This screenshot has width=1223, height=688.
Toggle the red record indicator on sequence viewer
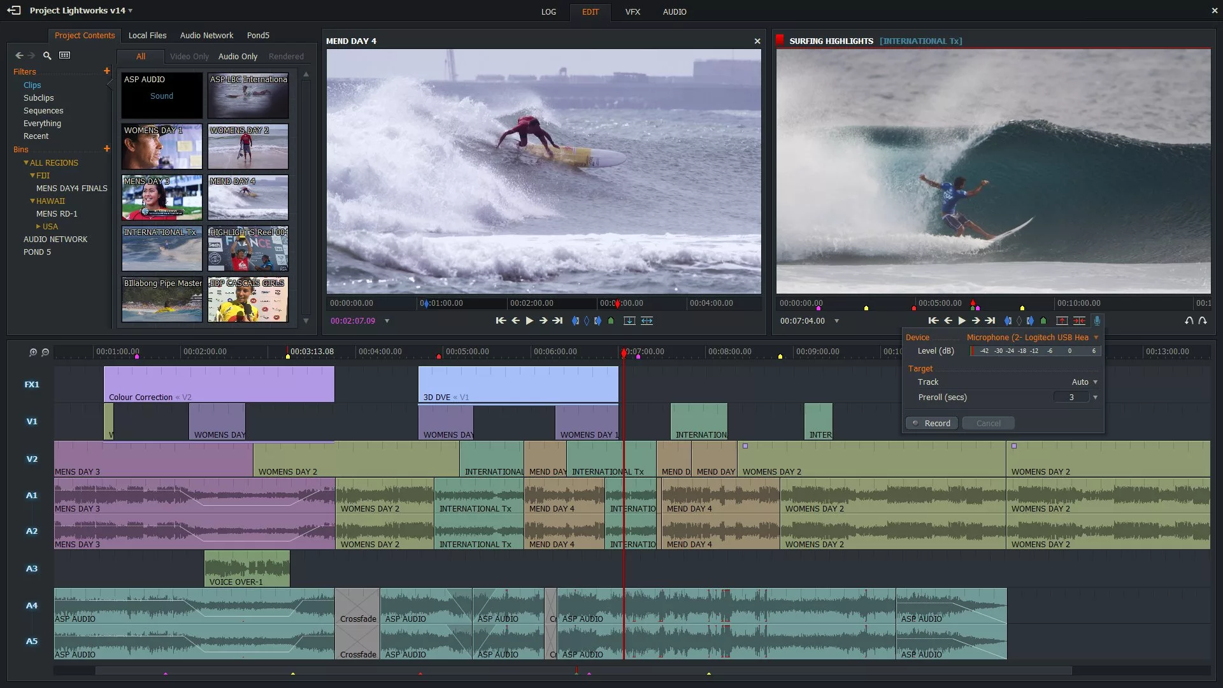coord(779,40)
